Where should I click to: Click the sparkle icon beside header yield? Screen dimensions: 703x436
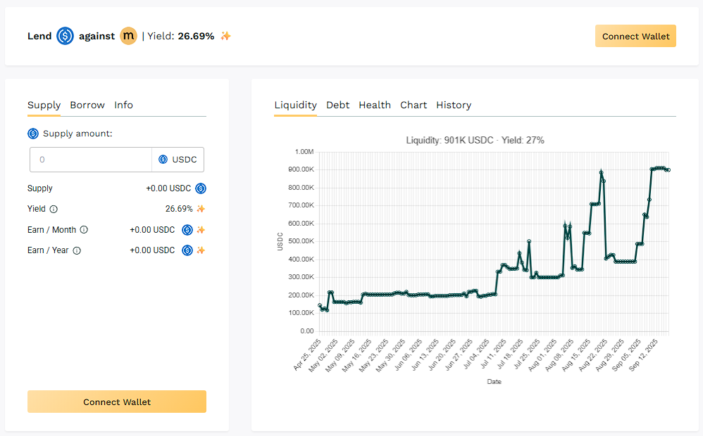[225, 36]
